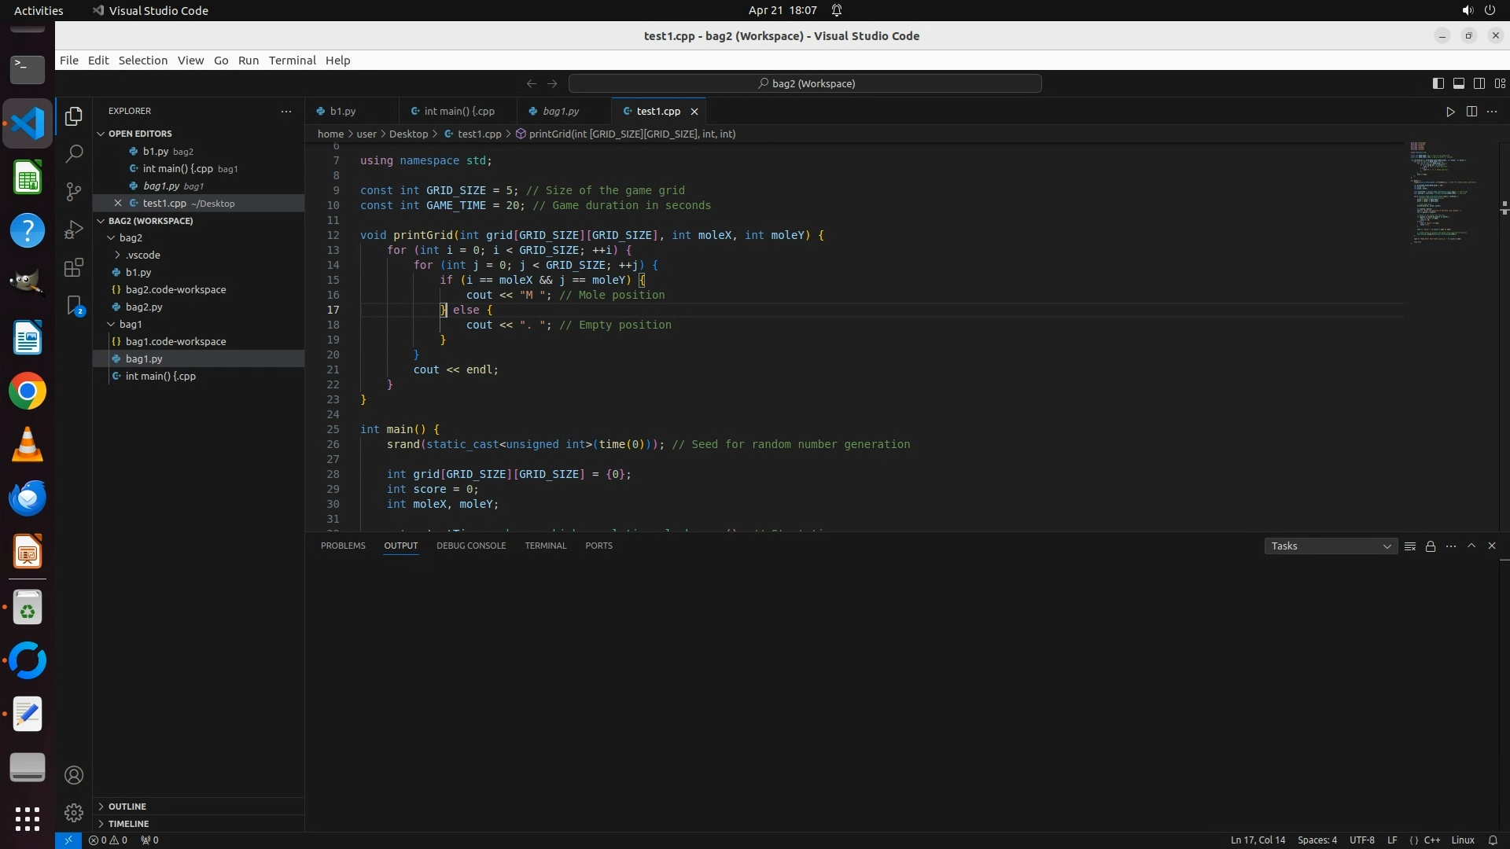Toggle the bottom panel layout button
The image size is (1510, 849).
[x=1459, y=83]
